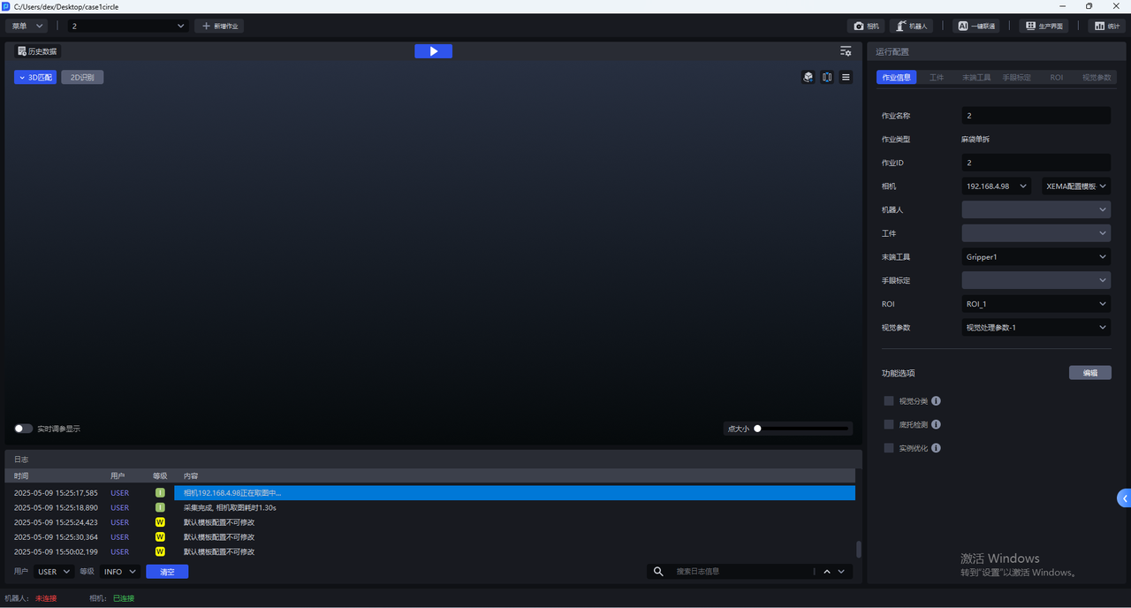The height and width of the screenshot is (608, 1131).
Task: Click the hamburger list icon in viewer
Action: (x=846, y=77)
